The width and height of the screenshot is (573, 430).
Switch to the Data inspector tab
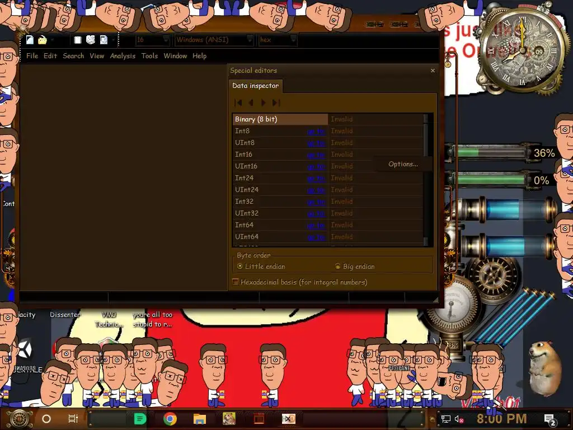(255, 86)
